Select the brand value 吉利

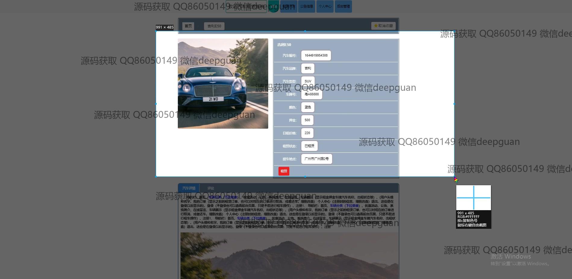point(308,68)
